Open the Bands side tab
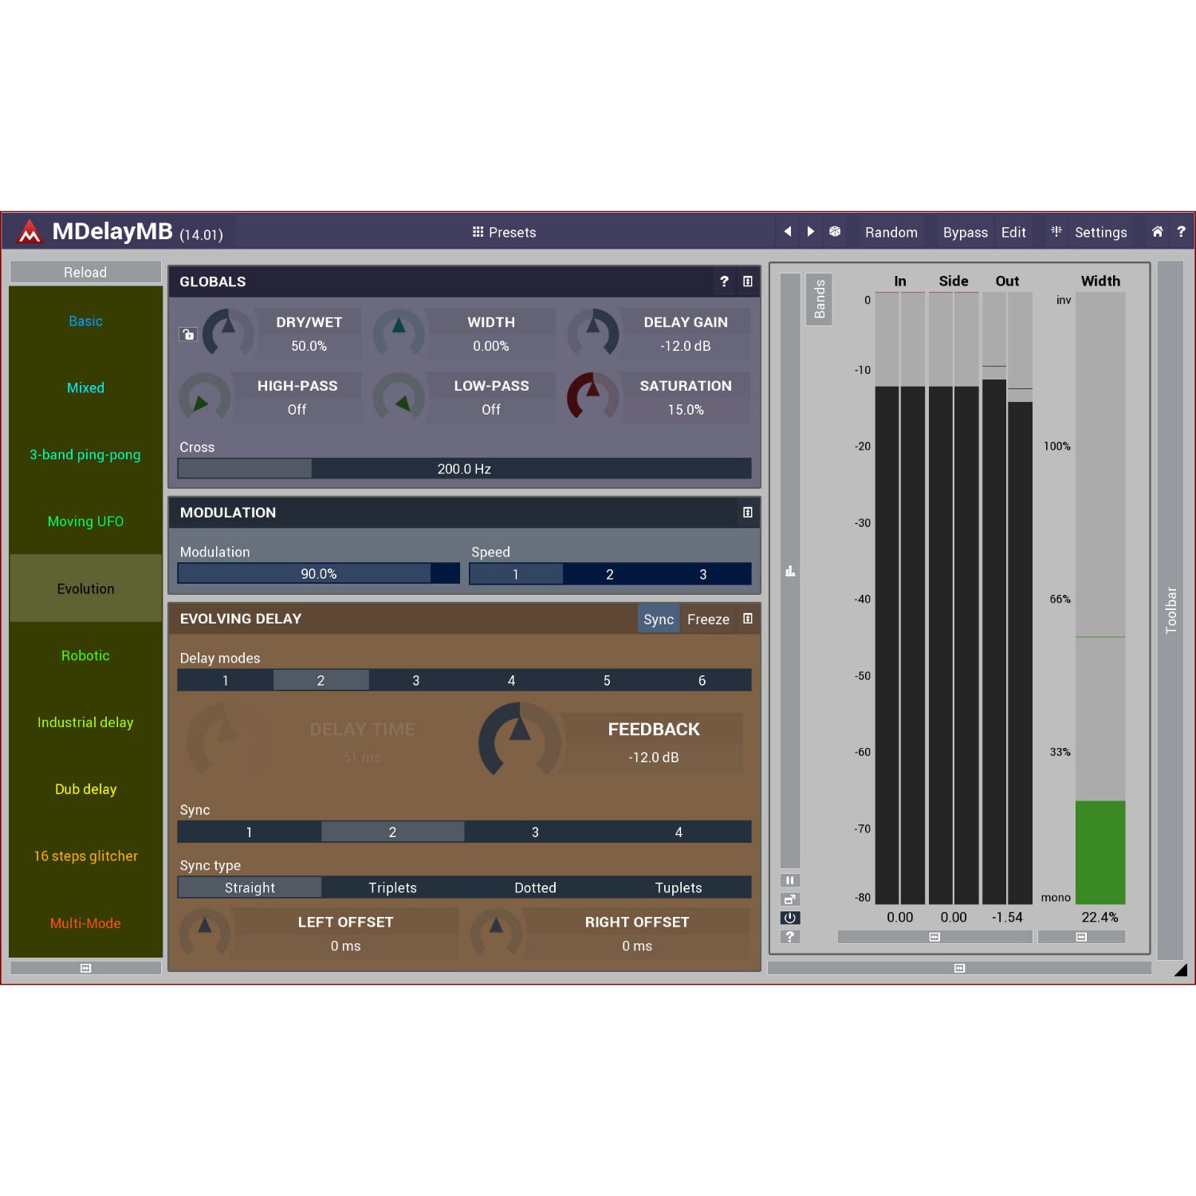This screenshot has height=1196, width=1196. pos(819,300)
